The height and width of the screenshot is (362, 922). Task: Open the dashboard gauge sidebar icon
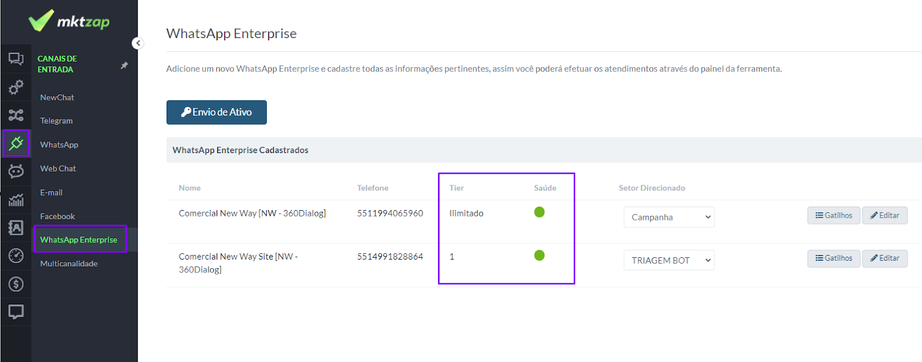coord(16,256)
